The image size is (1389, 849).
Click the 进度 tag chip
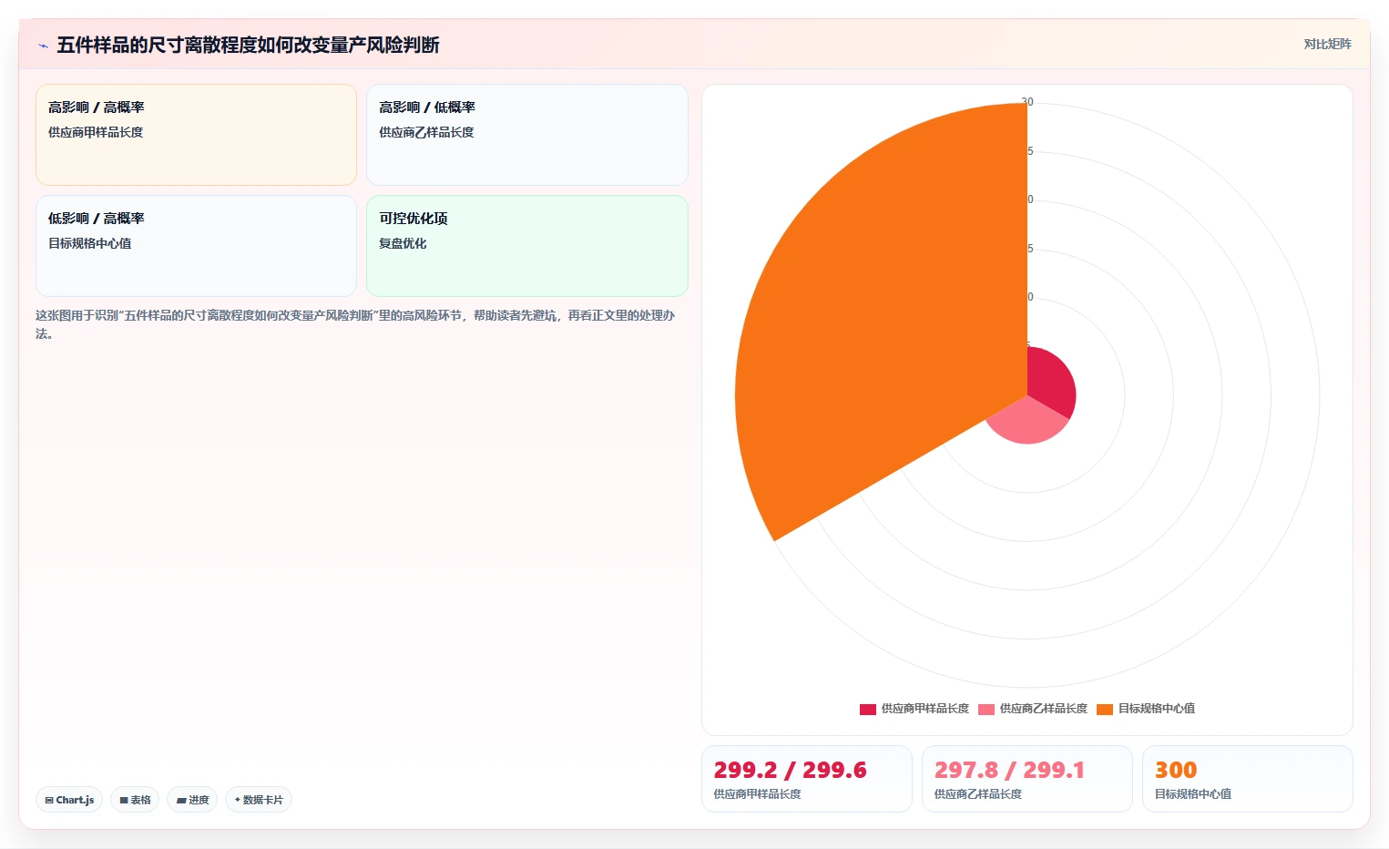(192, 800)
